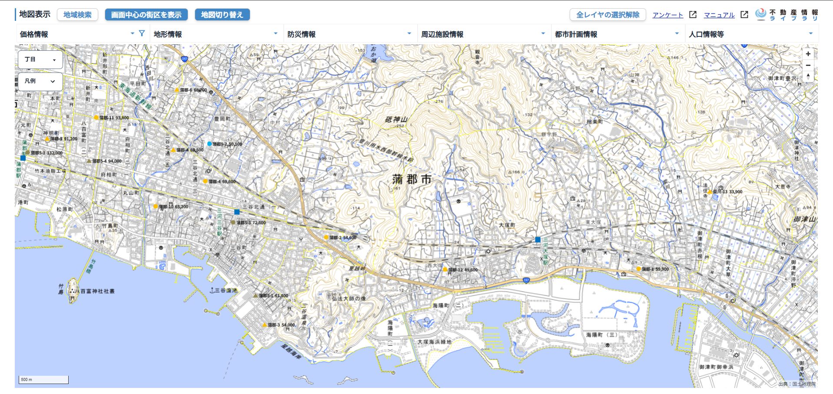Click the 地図切り替え button
Screen dimensions: 833x394
222,15
